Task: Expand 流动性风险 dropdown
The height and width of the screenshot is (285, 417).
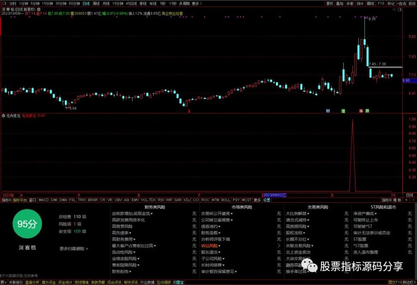Action: click(x=124, y=252)
